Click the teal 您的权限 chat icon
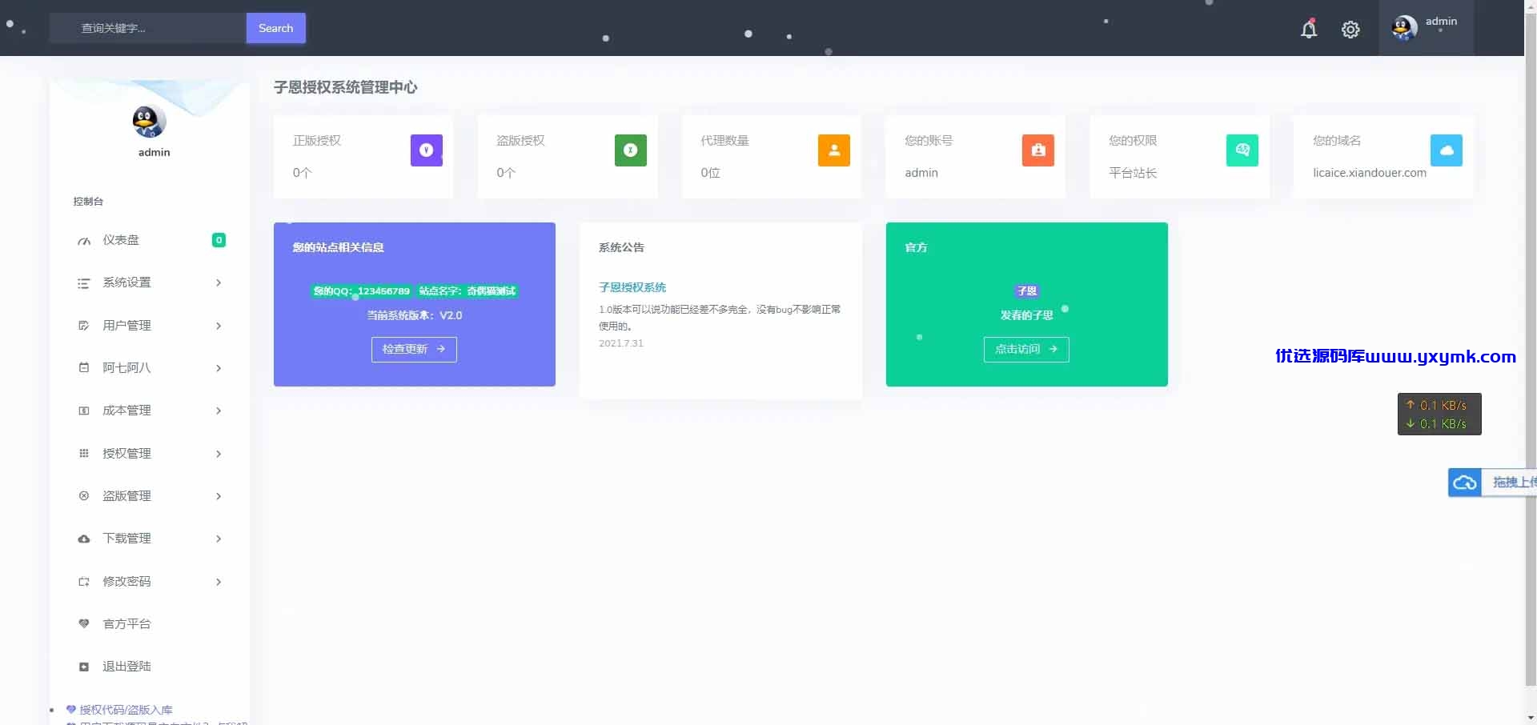 tap(1242, 150)
